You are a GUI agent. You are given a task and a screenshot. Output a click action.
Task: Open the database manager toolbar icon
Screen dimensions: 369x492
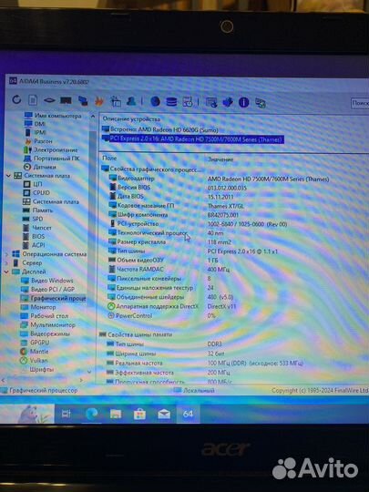(x=171, y=102)
